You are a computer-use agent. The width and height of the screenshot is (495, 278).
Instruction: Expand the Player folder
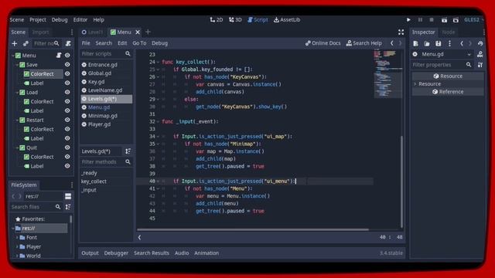(x=17, y=246)
